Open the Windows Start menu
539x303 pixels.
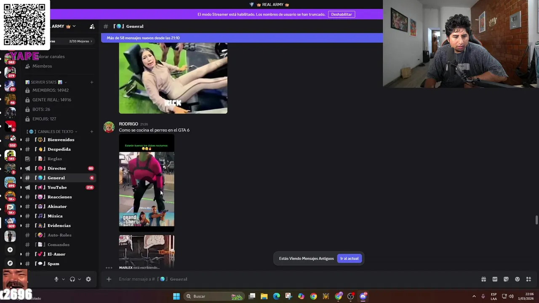pyautogui.click(x=176, y=296)
